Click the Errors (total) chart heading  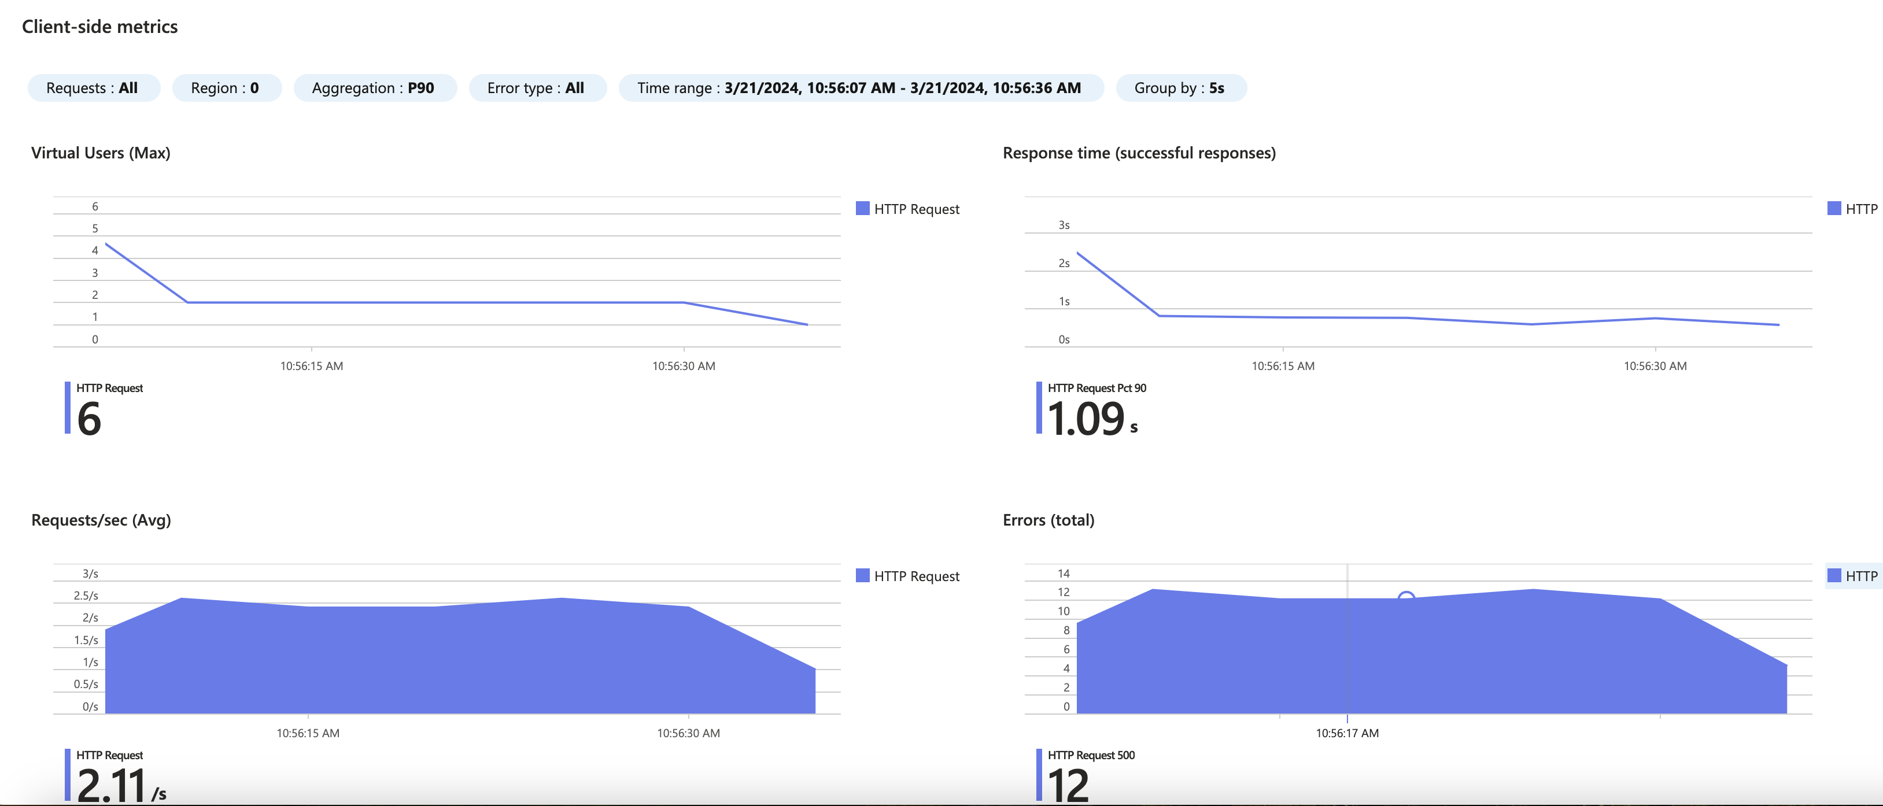(1048, 520)
